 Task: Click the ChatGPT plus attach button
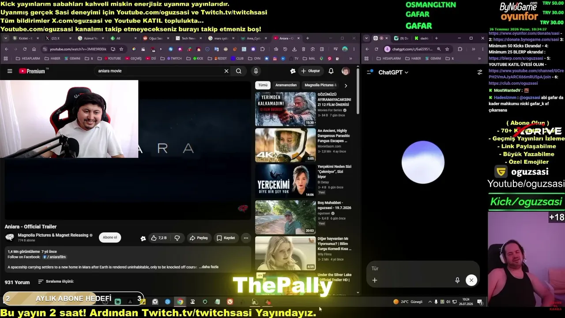coord(375,280)
